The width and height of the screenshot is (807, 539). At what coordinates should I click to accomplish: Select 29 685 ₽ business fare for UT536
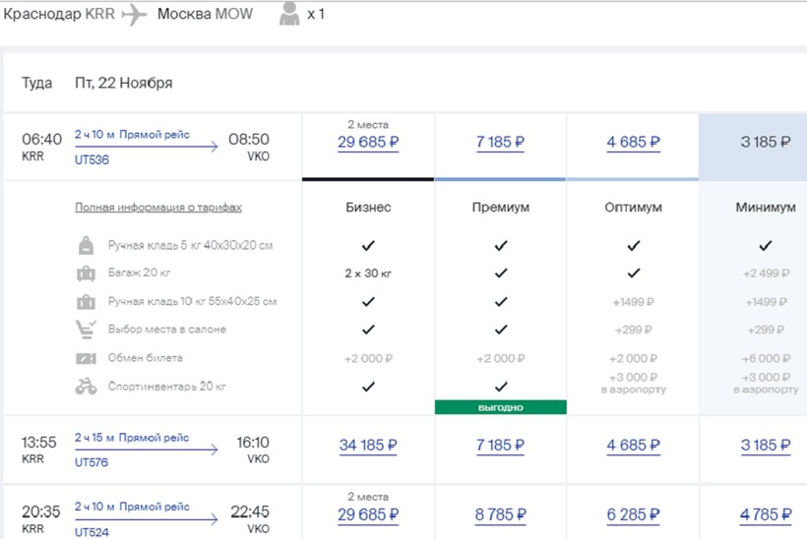[x=368, y=142]
